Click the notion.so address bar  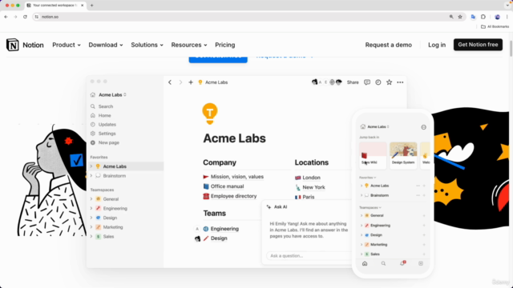242,17
